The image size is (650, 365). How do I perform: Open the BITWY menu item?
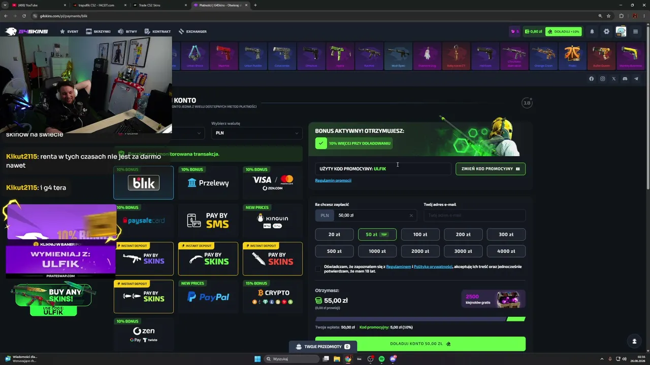127,31
